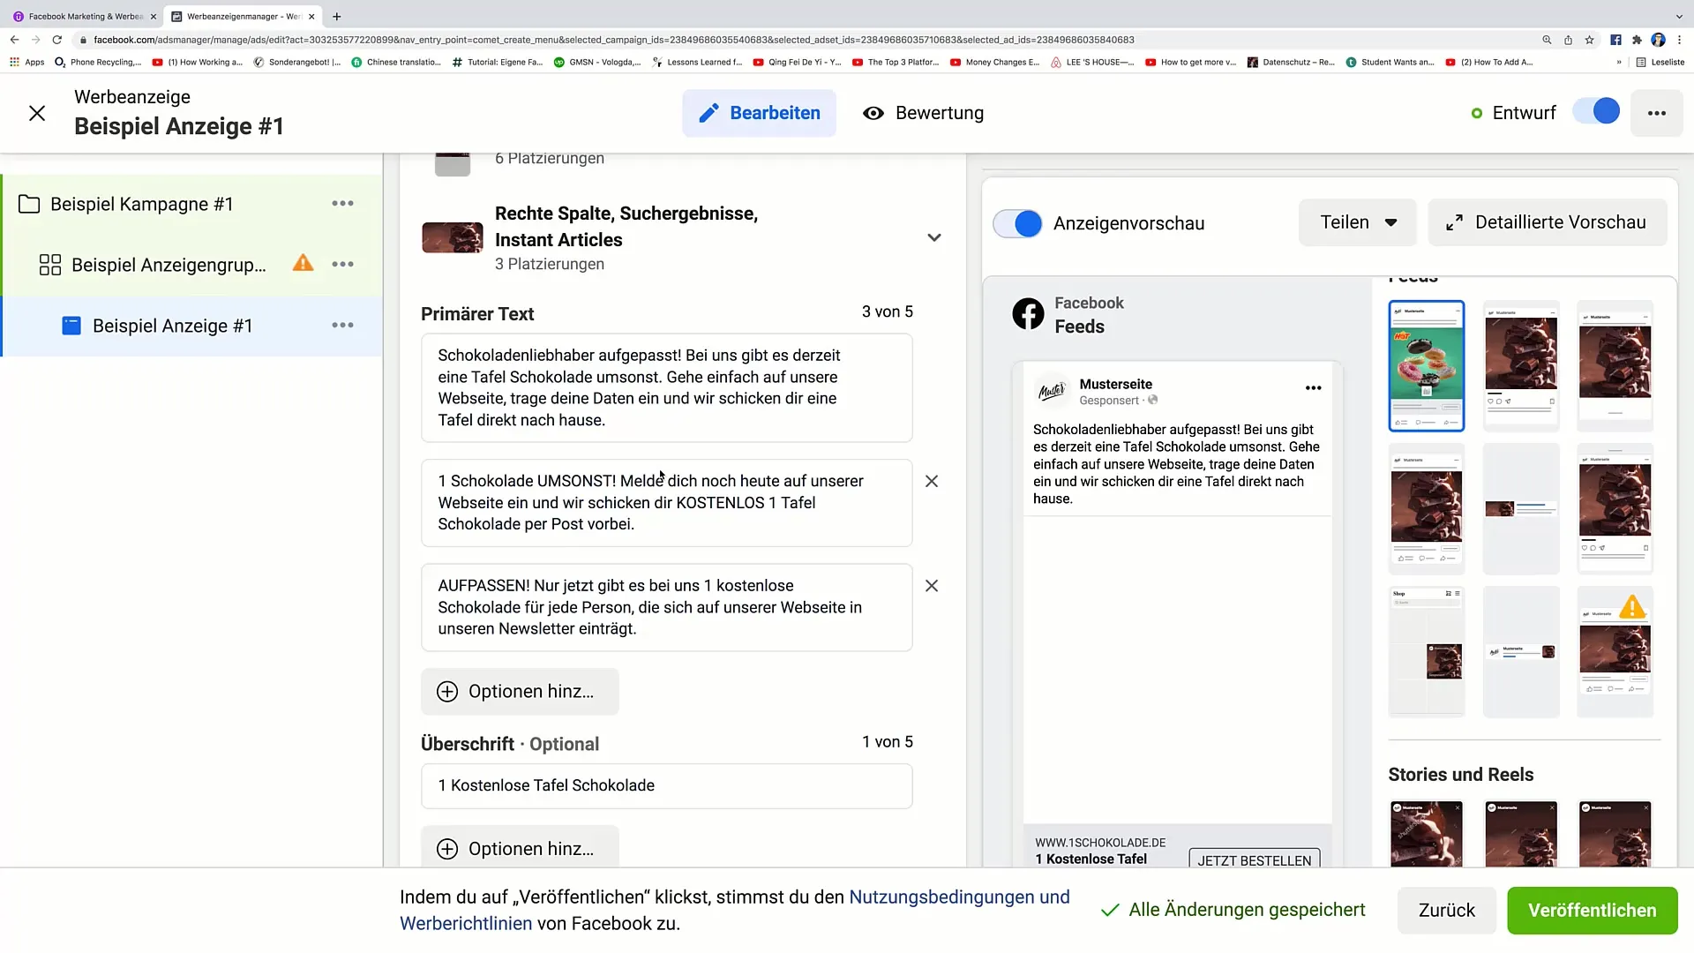The width and height of the screenshot is (1694, 953).
Task: Click the Bewertung (Review) eye icon
Action: coord(873,113)
